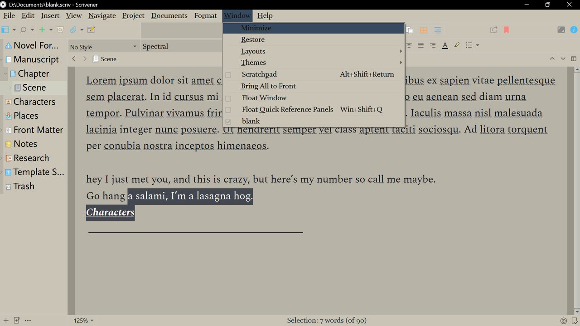Open dropdown arrow beside view mode icon

pyautogui.click(x=14, y=30)
